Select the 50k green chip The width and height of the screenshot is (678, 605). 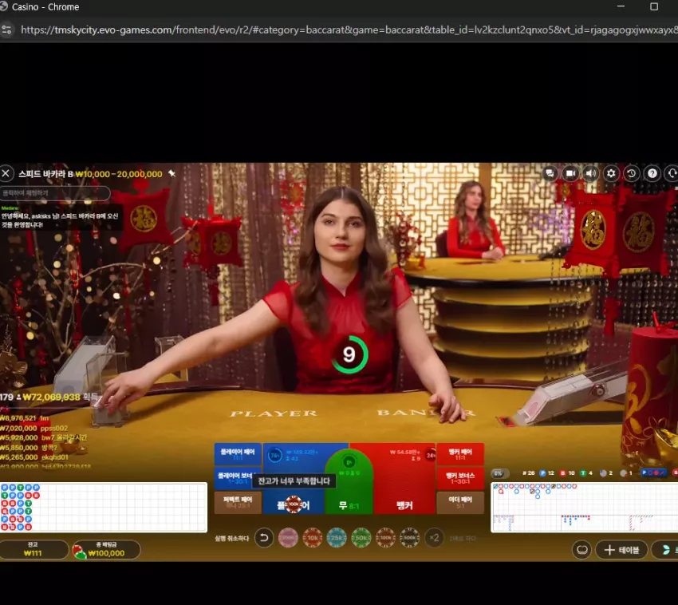361,538
